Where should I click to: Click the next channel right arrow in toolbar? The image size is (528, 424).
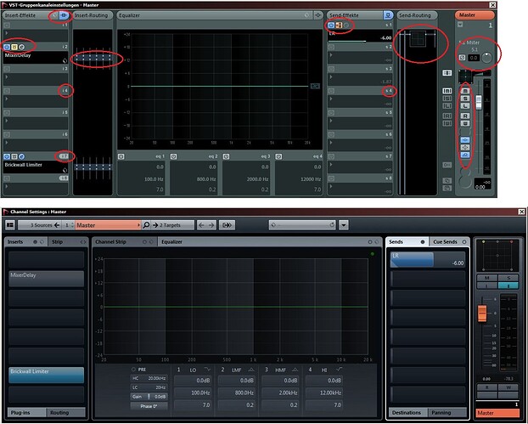[x=211, y=225]
